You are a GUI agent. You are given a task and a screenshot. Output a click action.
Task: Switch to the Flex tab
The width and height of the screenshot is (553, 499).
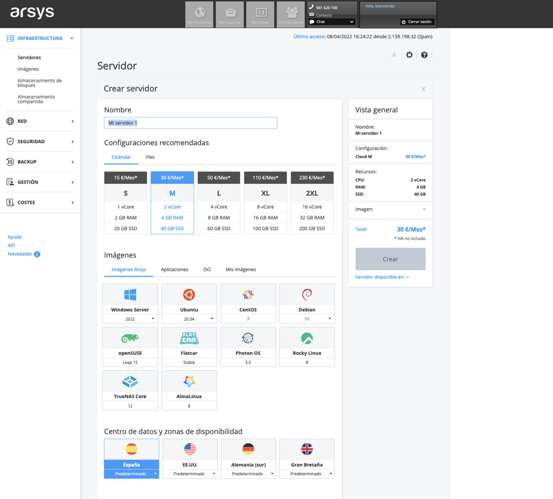(x=150, y=157)
